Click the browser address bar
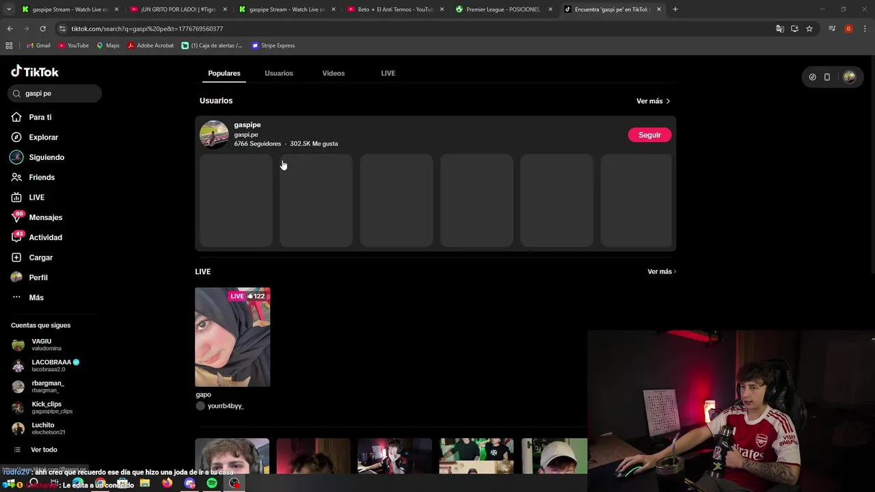 [x=410, y=29]
